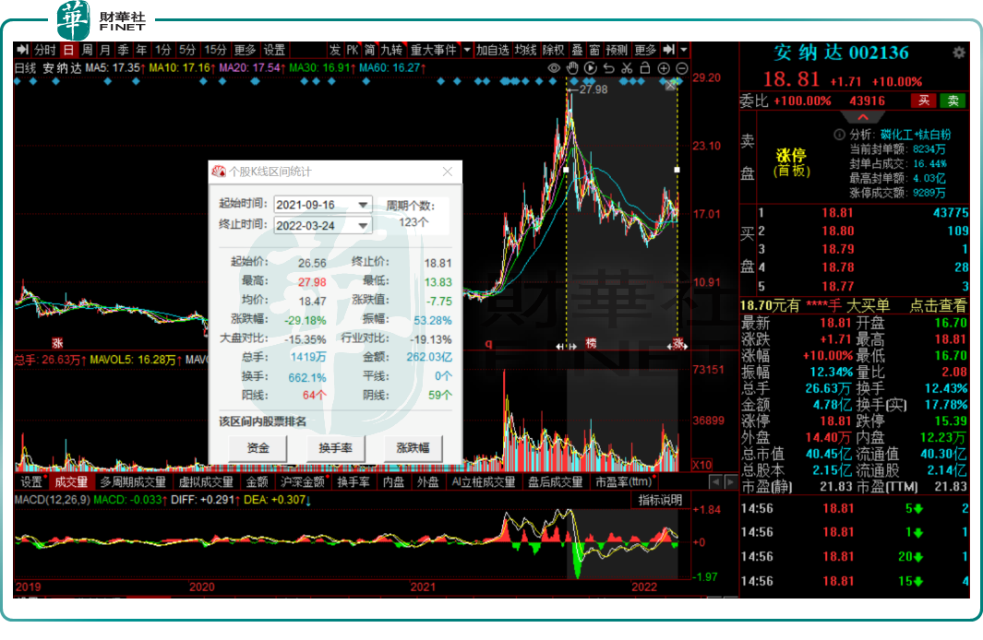Click the 榜 marker below the K-line chart
The height and width of the screenshot is (640, 983).
(x=591, y=343)
